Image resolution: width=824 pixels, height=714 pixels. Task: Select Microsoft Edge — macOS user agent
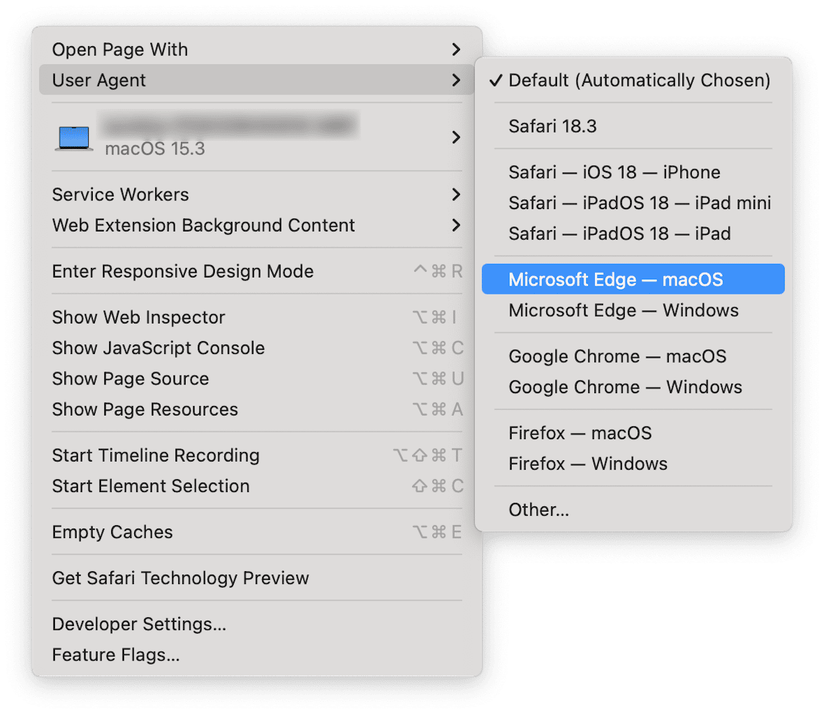click(x=633, y=279)
